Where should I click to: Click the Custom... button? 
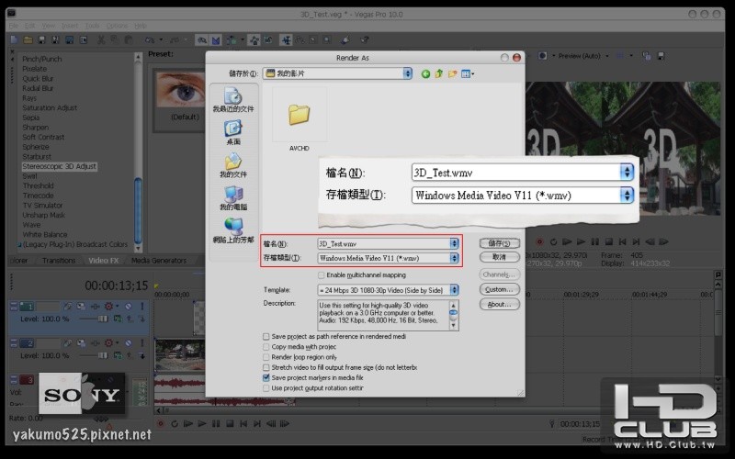point(500,289)
